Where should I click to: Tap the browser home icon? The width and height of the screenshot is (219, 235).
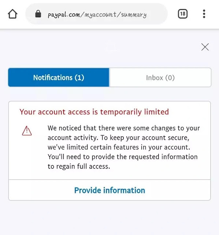(12, 14)
